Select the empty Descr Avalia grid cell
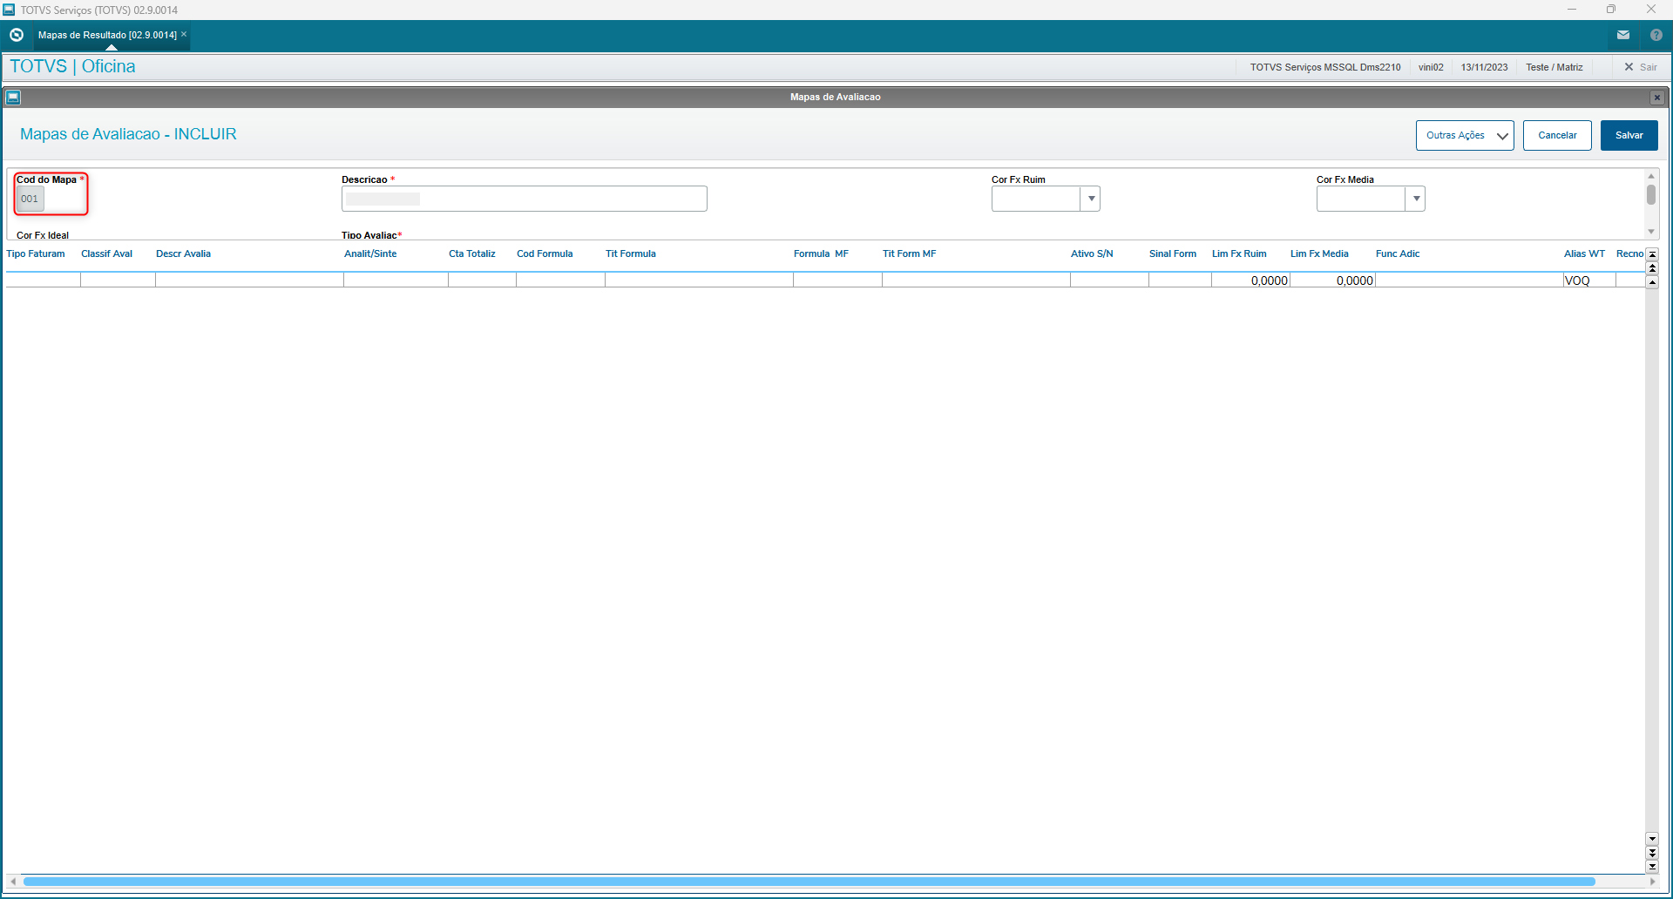Viewport: 1673px width, 899px height. click(249, 281)
